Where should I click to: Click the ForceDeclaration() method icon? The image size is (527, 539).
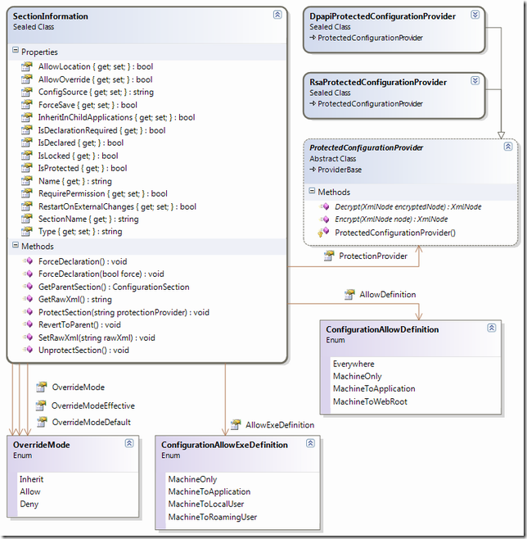(28, 261)
